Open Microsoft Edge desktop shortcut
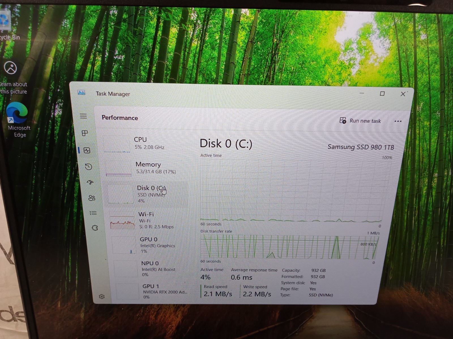This screenshot has height=339, width=453. click(x=18, y=119)
